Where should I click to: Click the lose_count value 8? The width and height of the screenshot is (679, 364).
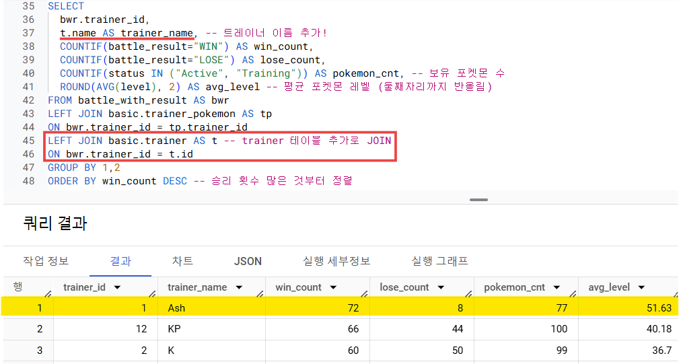(x=460, y=308)
